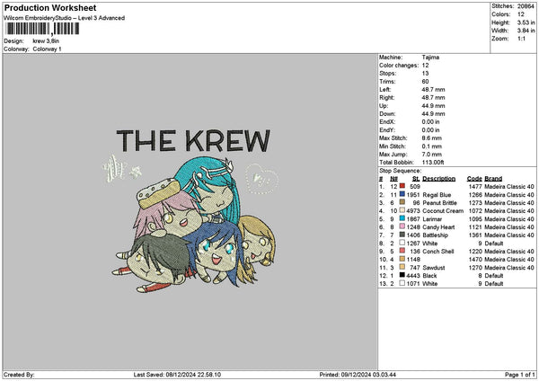Click the 'Sawdust' description text
539x381 pixels.
coord(434,268)
